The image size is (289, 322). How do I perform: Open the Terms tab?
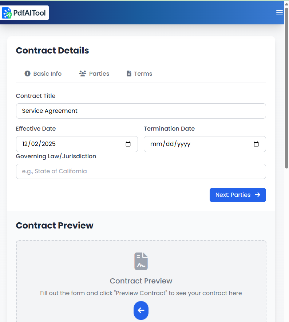(139, 73)
